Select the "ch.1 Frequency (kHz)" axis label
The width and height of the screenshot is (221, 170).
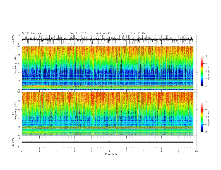15,64
